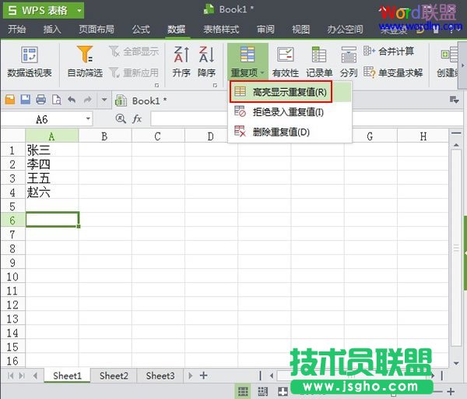Switch to Sheet2 worksheet tab
This screenshot has width=467, height=399.
coord(114,376)
